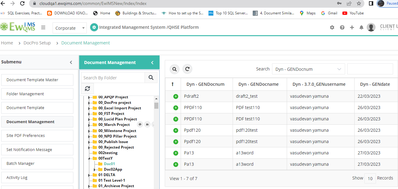Open the Gmail bookmark
This screenshot has height=189, width=398.
[329, 13]
